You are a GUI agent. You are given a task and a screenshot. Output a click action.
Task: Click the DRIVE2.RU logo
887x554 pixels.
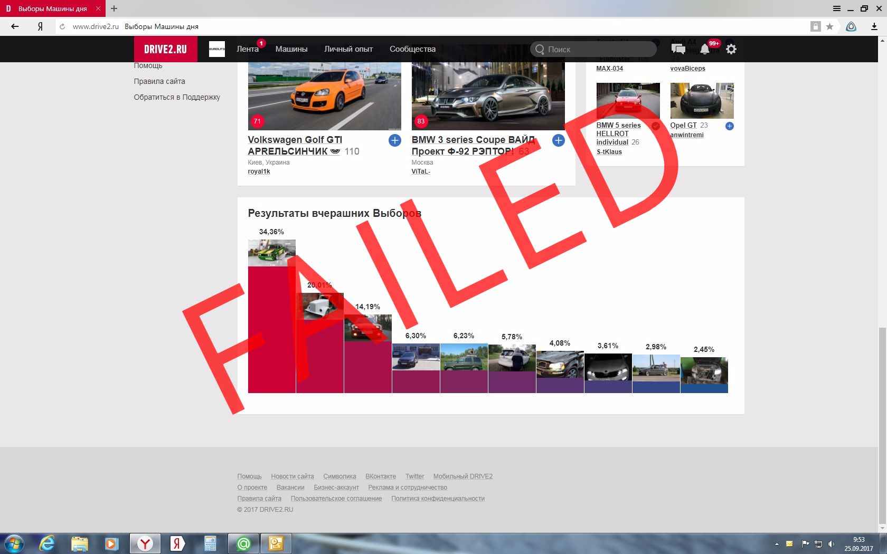(165, 49)
